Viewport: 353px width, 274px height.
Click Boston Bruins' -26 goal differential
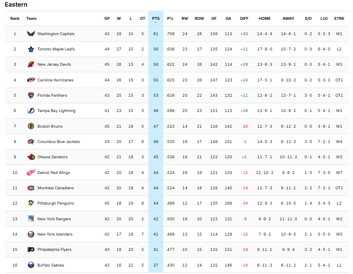click(244, 126)
